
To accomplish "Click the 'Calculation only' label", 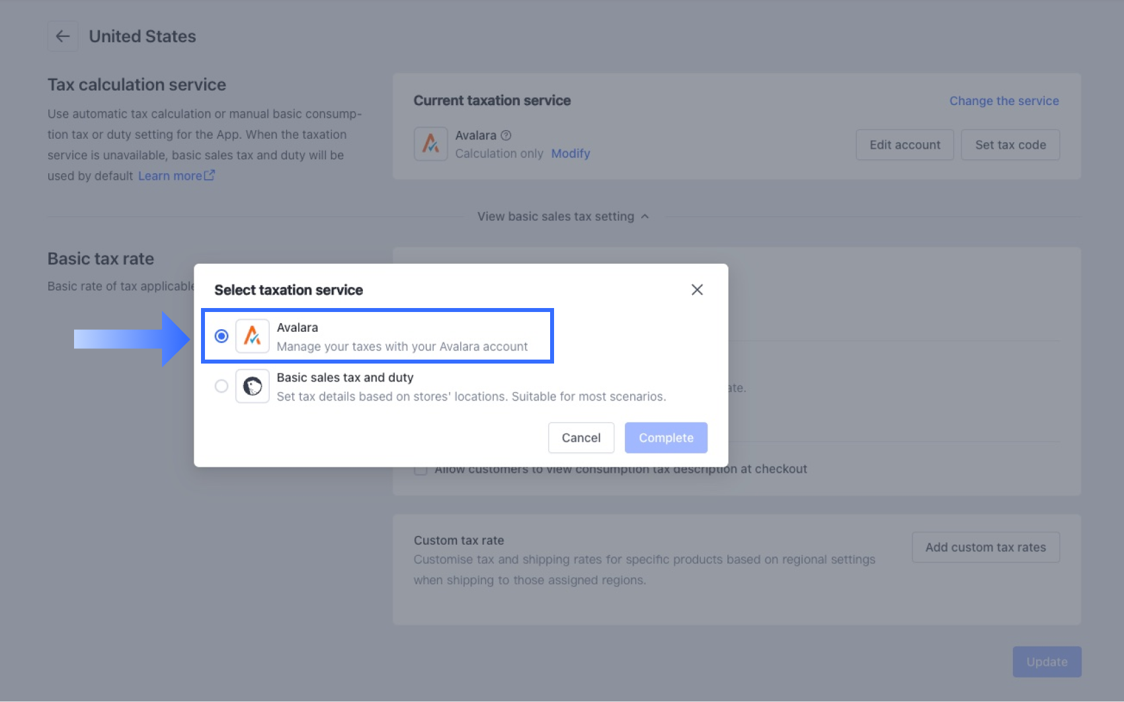I will coord(499,153).
